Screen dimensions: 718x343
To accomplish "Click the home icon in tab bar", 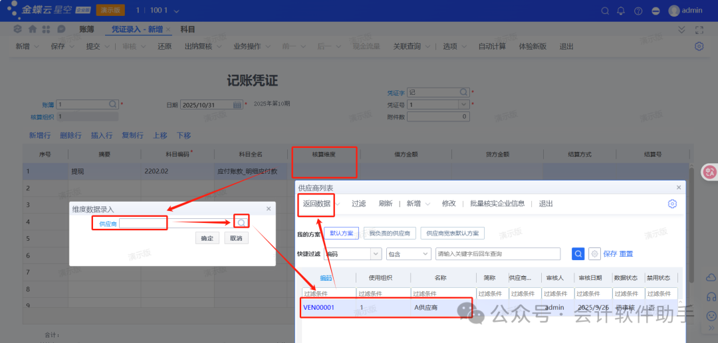I will [x=33, y=30].
